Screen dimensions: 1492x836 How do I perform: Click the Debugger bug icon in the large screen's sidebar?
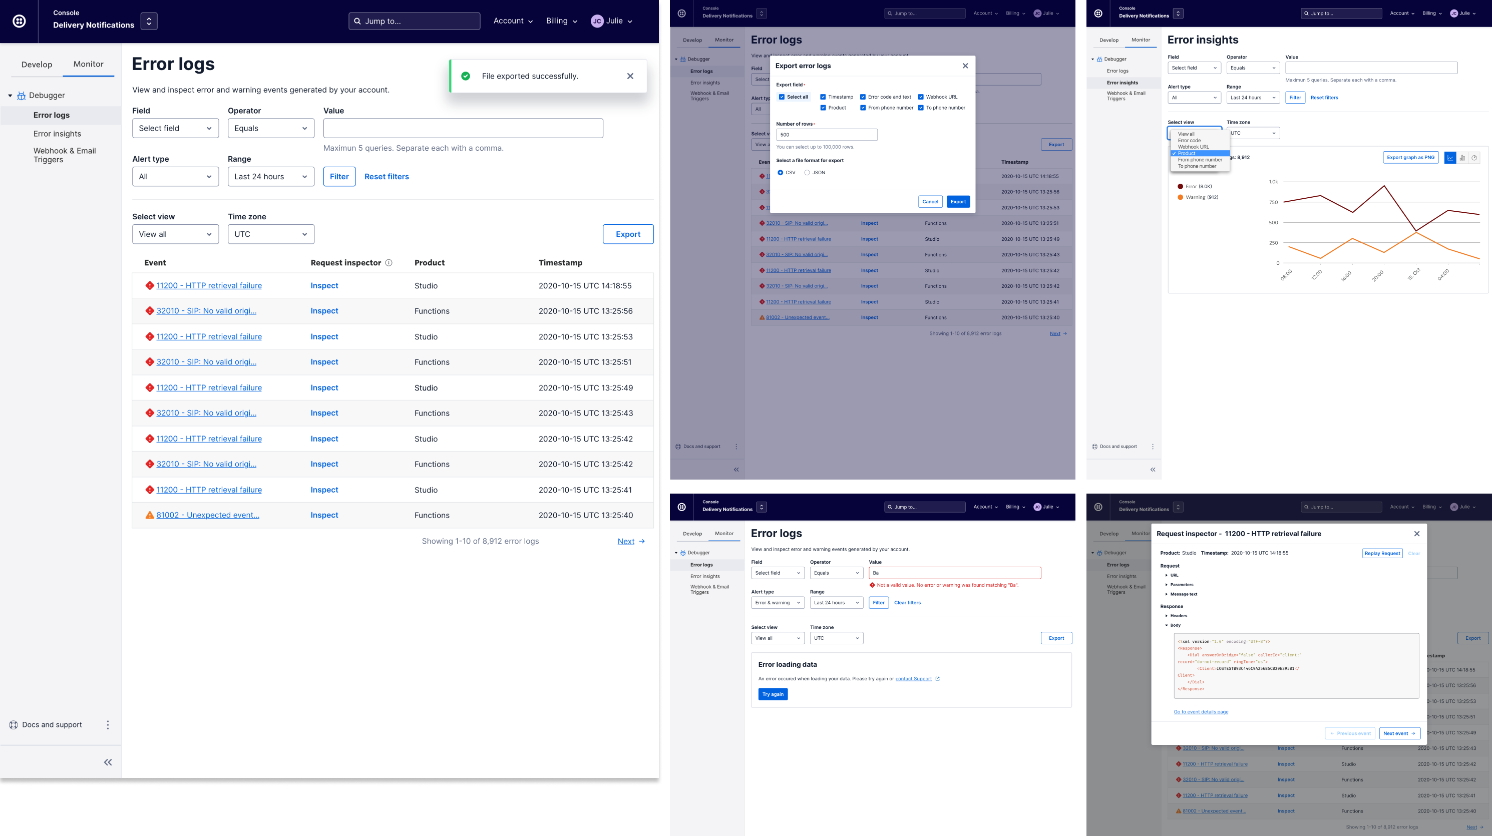coord(22,96)
